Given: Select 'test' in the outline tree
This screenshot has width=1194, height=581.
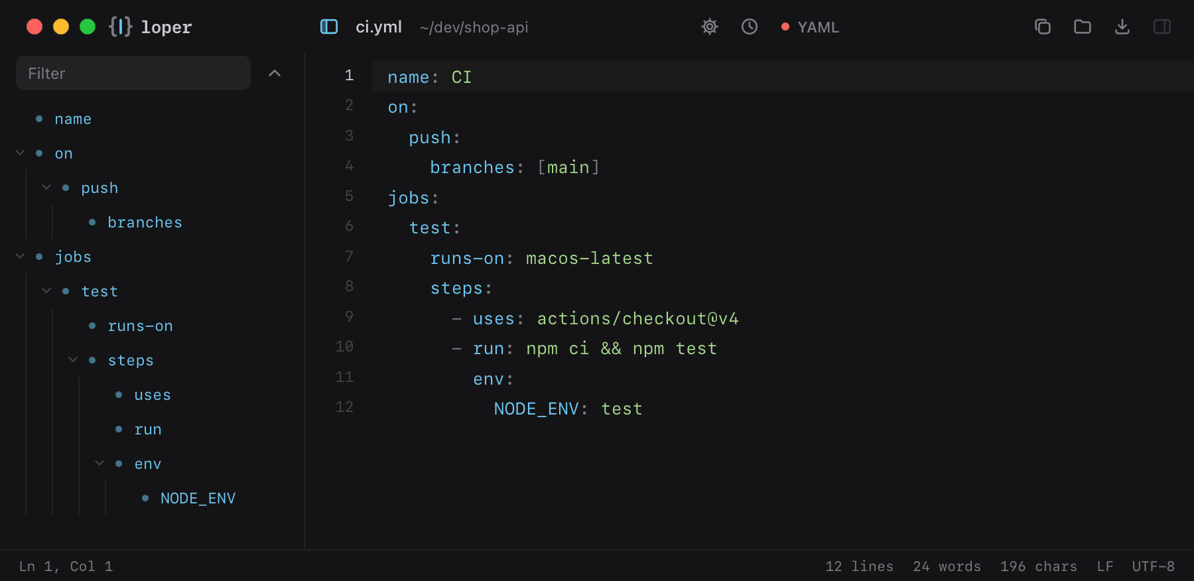Looking at the screenshot, I should [x=99, y=292].
